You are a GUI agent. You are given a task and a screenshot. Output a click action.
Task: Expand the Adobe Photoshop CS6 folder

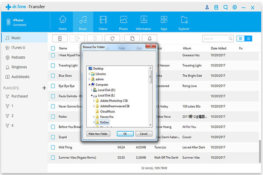[94, 101]
